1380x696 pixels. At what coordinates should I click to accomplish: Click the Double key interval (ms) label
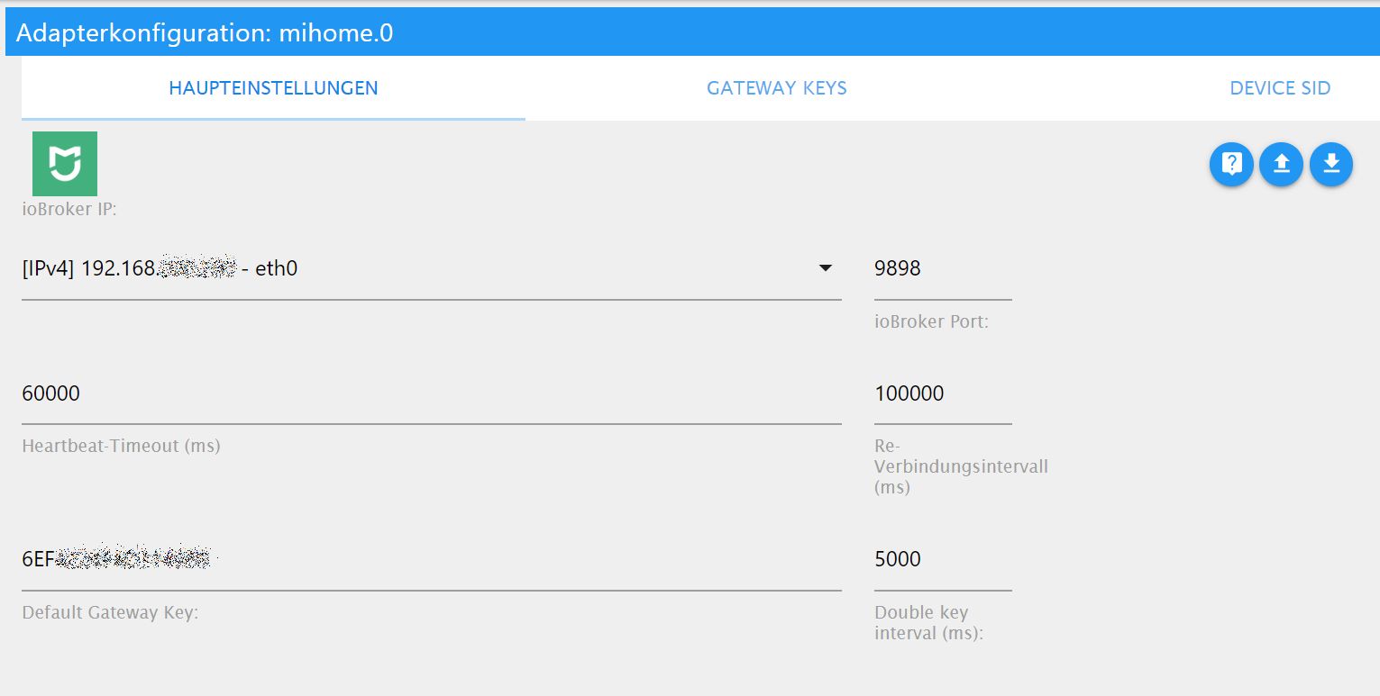(928, 622)
